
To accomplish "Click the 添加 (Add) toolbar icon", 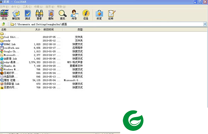I will click(5, 15).
